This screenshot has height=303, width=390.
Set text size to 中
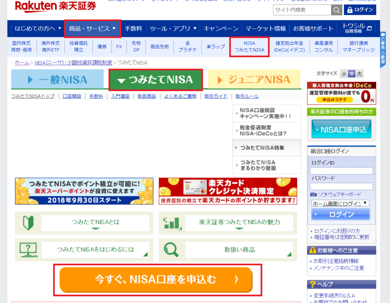(352, 74)
